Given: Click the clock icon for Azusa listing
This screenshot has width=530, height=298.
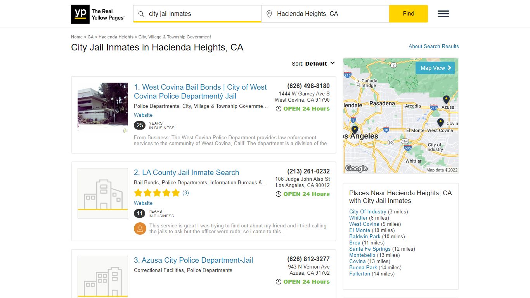Looking at the screenshot, I should point(279,282).
